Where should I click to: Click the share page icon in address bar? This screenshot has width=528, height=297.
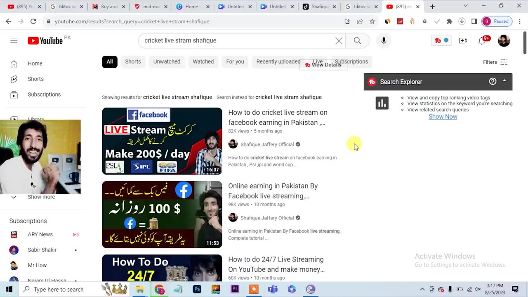[360, 21]
